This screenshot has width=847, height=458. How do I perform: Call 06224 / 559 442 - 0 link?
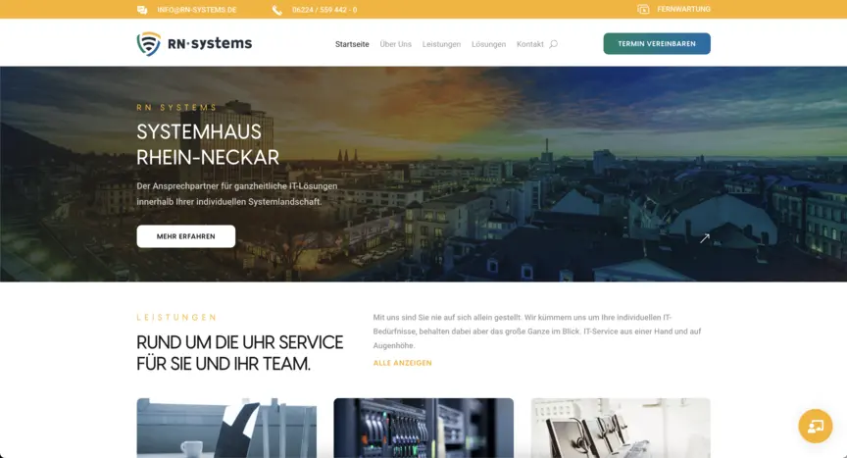[x=324, y=10]
